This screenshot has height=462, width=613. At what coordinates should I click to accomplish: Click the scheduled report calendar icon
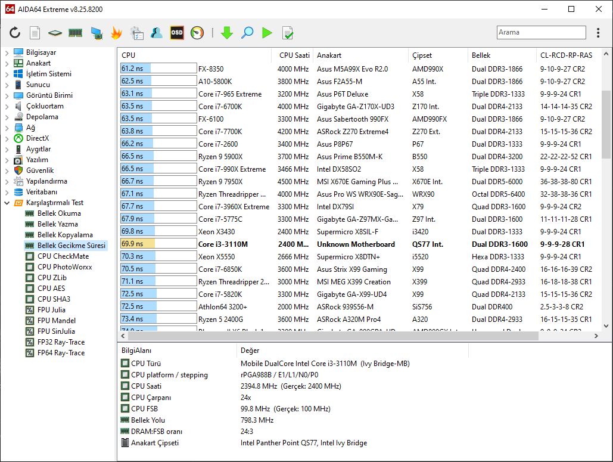click(137, 33)
